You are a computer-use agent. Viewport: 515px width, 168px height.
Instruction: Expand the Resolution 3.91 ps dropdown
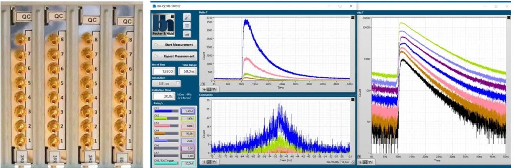(178, 84)
